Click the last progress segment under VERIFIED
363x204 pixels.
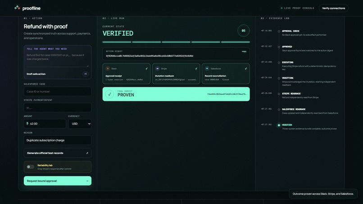point(236,42)
